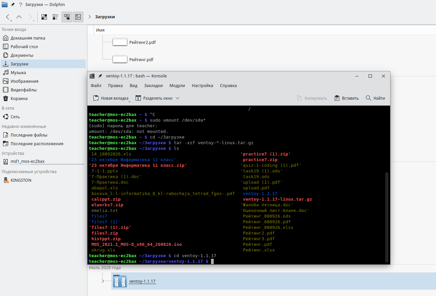The image size is (436, 296).
Task: Click practice7.zip in terminal listing
Action: click(x=260, y=160)
